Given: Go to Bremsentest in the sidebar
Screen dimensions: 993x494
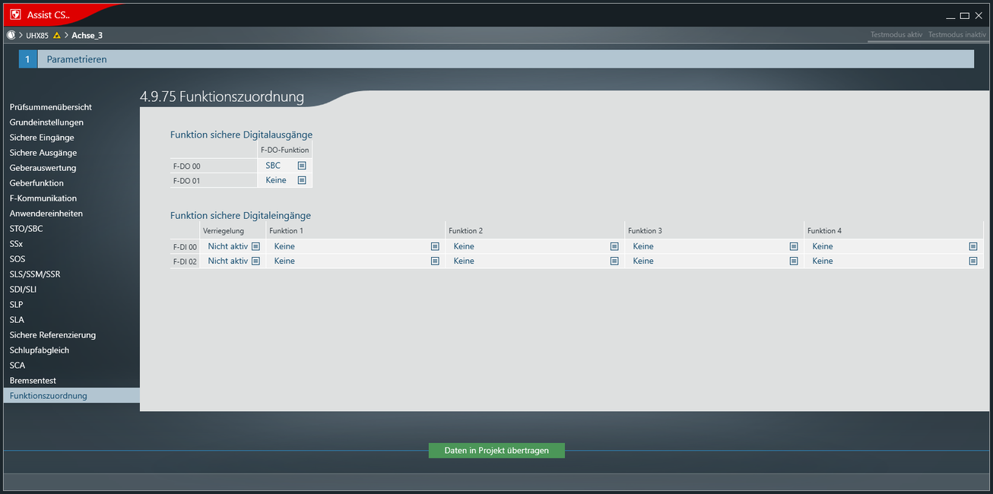Looking at the screenshot, I should 33,381.
